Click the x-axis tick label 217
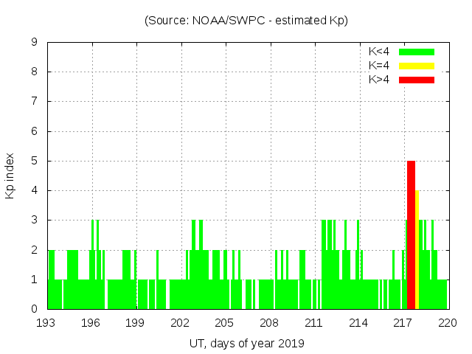Screen dimensions: 472x354 [403, 322]
